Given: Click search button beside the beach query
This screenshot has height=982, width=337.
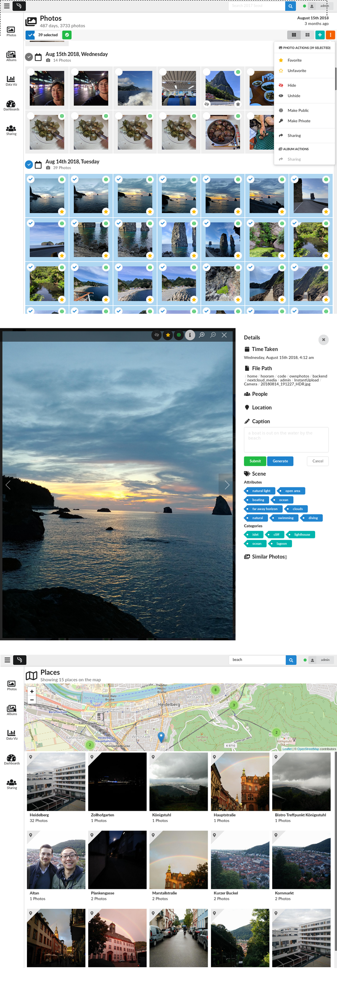Looking at the screenshot, I should point(291,660).
